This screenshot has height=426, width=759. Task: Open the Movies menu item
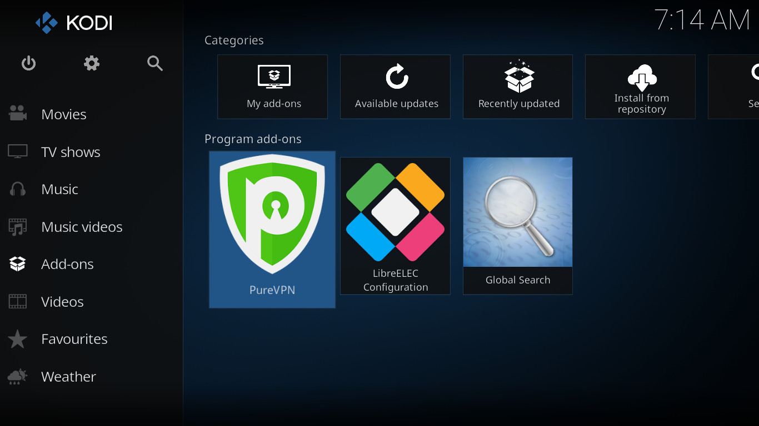tap(91, 114)
